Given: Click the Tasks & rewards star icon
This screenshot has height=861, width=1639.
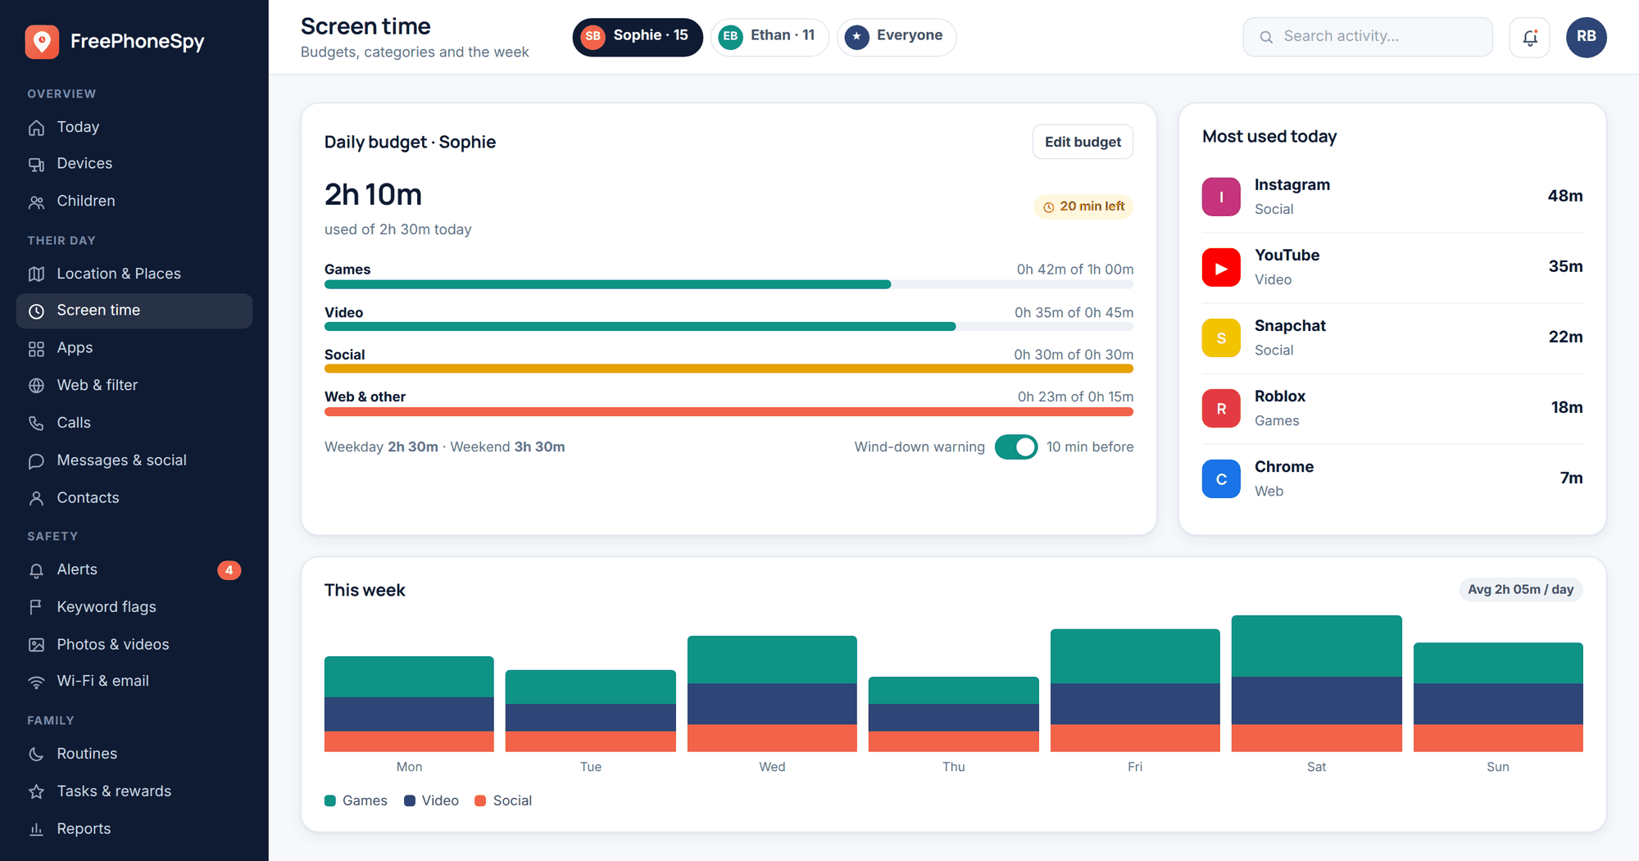Looking at the screenshot, I should pyautogui.click(x=36, y=792).
